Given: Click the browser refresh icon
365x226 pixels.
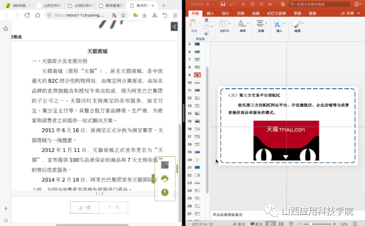Looking at the screenshot, I should pos(27,15).
